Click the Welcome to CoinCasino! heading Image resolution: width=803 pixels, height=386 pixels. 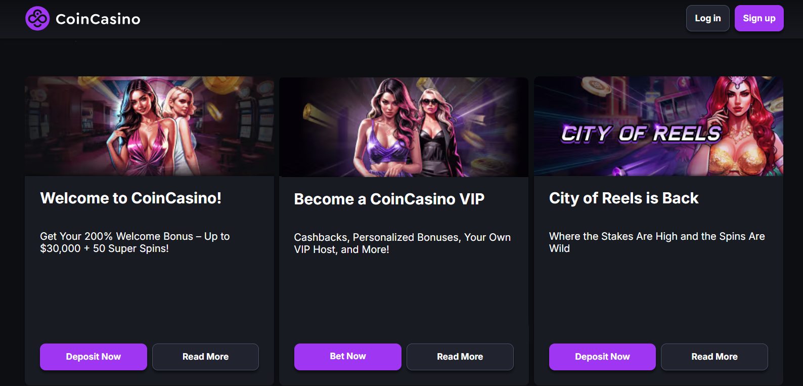[x=131, y=198]
